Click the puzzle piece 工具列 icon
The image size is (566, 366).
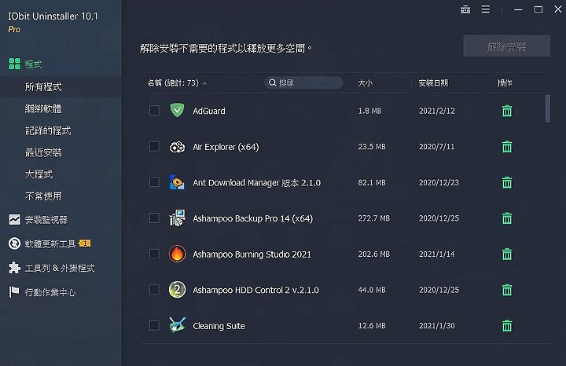coord(14,268)
